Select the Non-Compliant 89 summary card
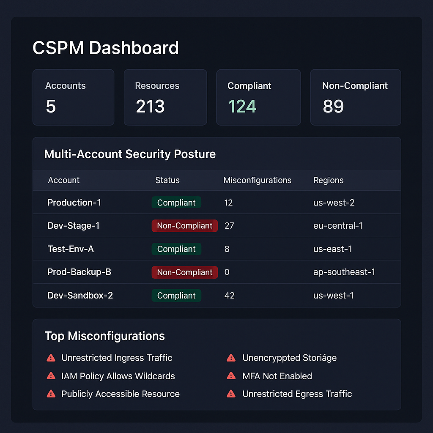The height and width of the screenshot is (433, 433). click(x=356, y=97)
